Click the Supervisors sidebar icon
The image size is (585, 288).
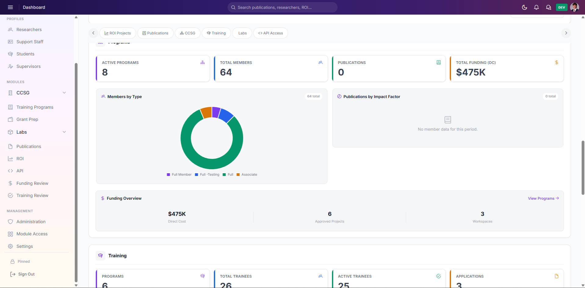tap(10, 66)
